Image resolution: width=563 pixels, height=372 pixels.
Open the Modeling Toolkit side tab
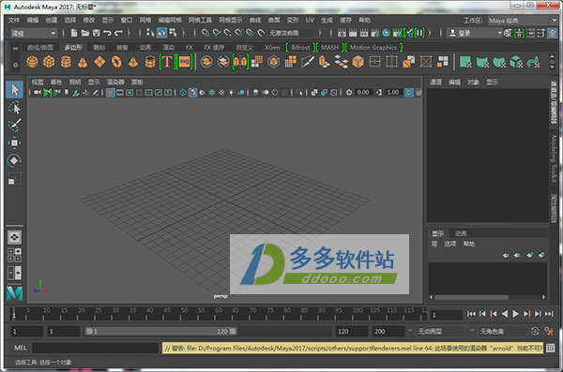pyautogui.click(x=554, y=158)
